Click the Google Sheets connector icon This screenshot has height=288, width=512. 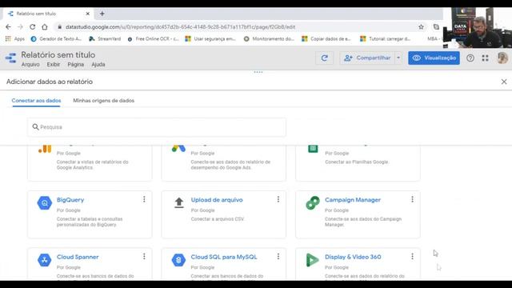click(313, 149)
